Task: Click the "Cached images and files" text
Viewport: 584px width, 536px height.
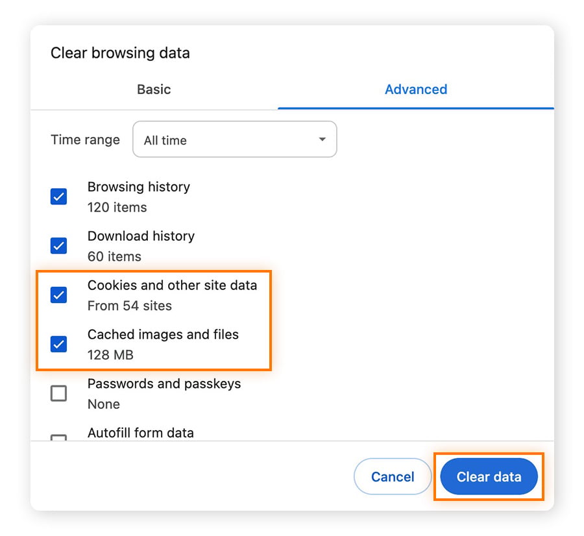Action: (163, 334)
